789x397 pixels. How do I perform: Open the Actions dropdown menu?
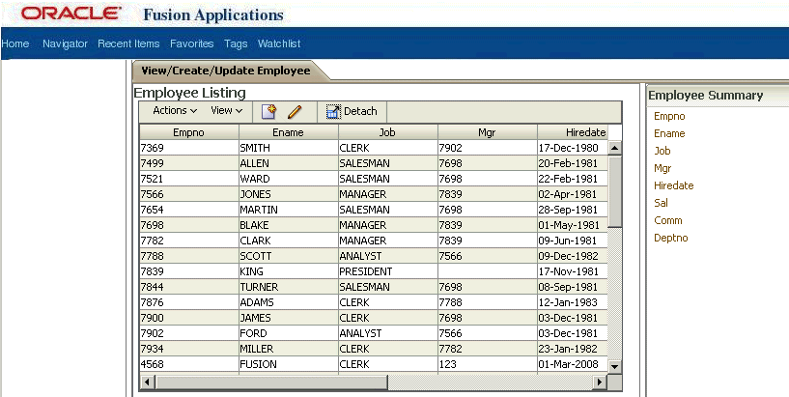point(175,111)
